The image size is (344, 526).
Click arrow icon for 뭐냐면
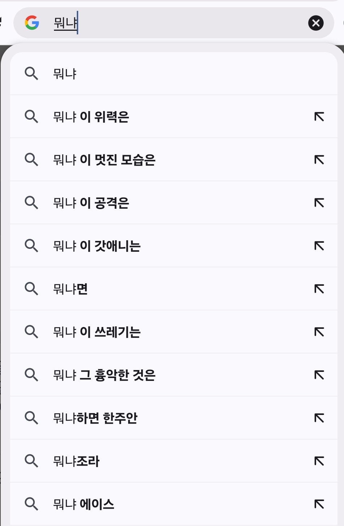[319, 289]
